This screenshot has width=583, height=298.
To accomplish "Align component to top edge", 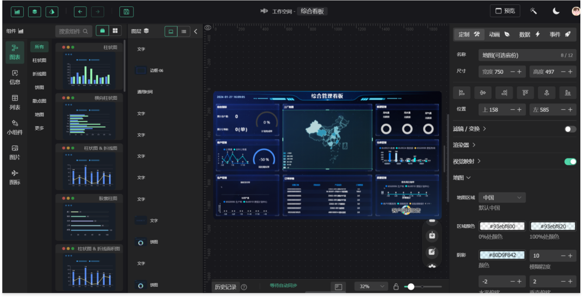I will (x=525, y=93).
